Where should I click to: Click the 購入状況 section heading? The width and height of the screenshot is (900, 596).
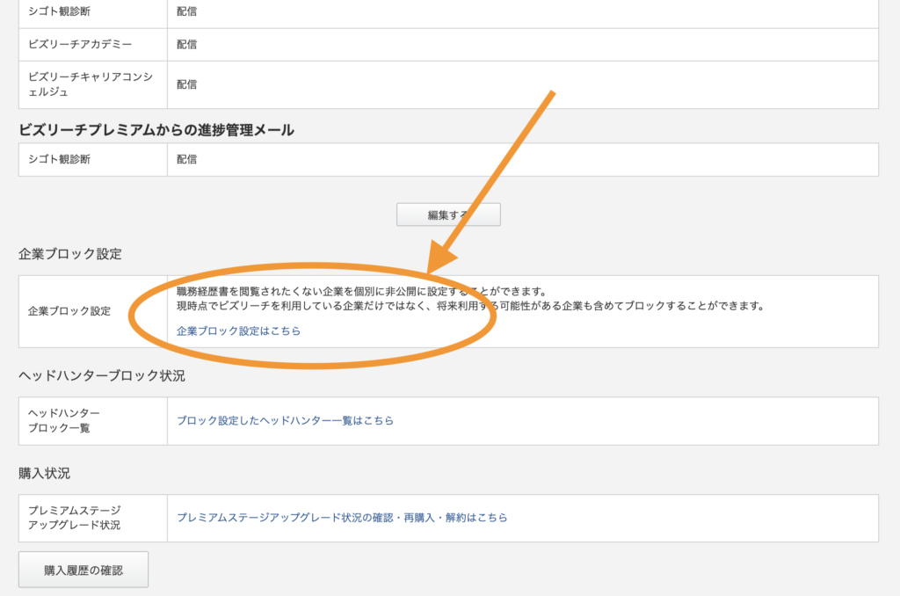pos(44,473)
